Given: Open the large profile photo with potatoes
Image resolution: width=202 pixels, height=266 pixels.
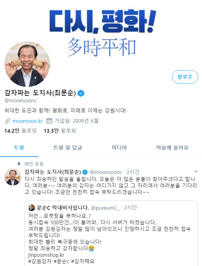Looking at the screenshot, I should [x=27, y=64].
